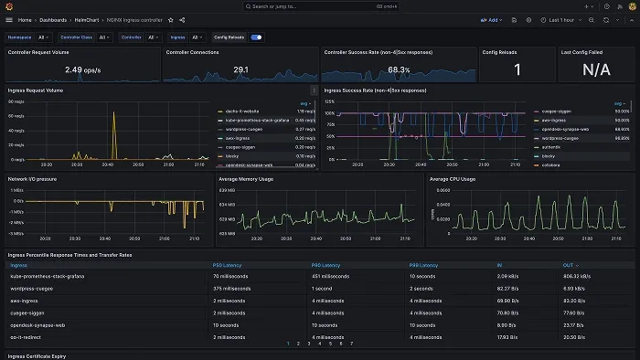
Task: Open Last Config Failed panel title
Action: coord(581,52)
